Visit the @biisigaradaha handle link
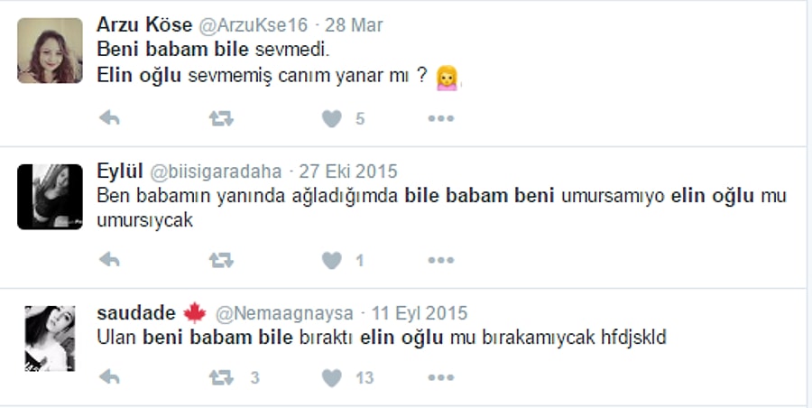 coord(216,172)
